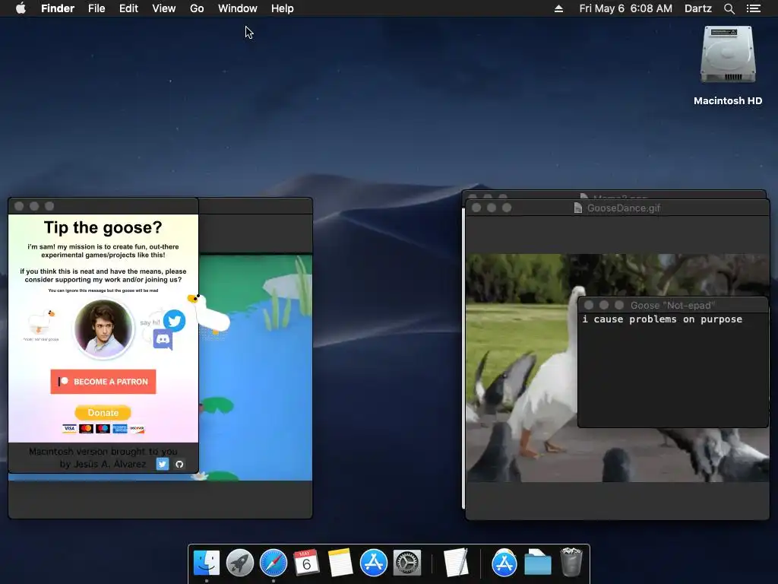Click Sam's circular portrait photo
Viewport: 778px width, 584px height.
[x=103, y=328]
